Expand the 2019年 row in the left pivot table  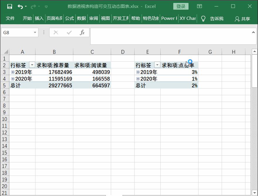point(12,72)
